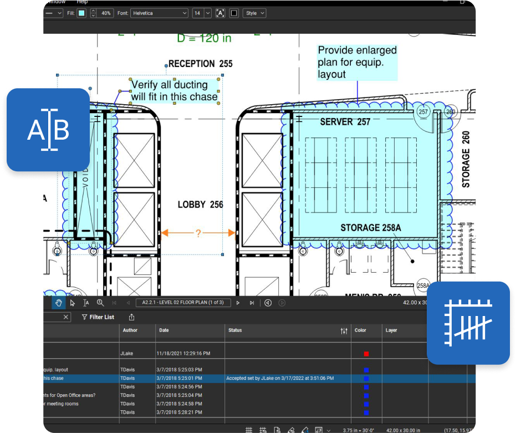Toggle Synchronize views in status bar
531x433 pixels.
click(x=319, y=430)
